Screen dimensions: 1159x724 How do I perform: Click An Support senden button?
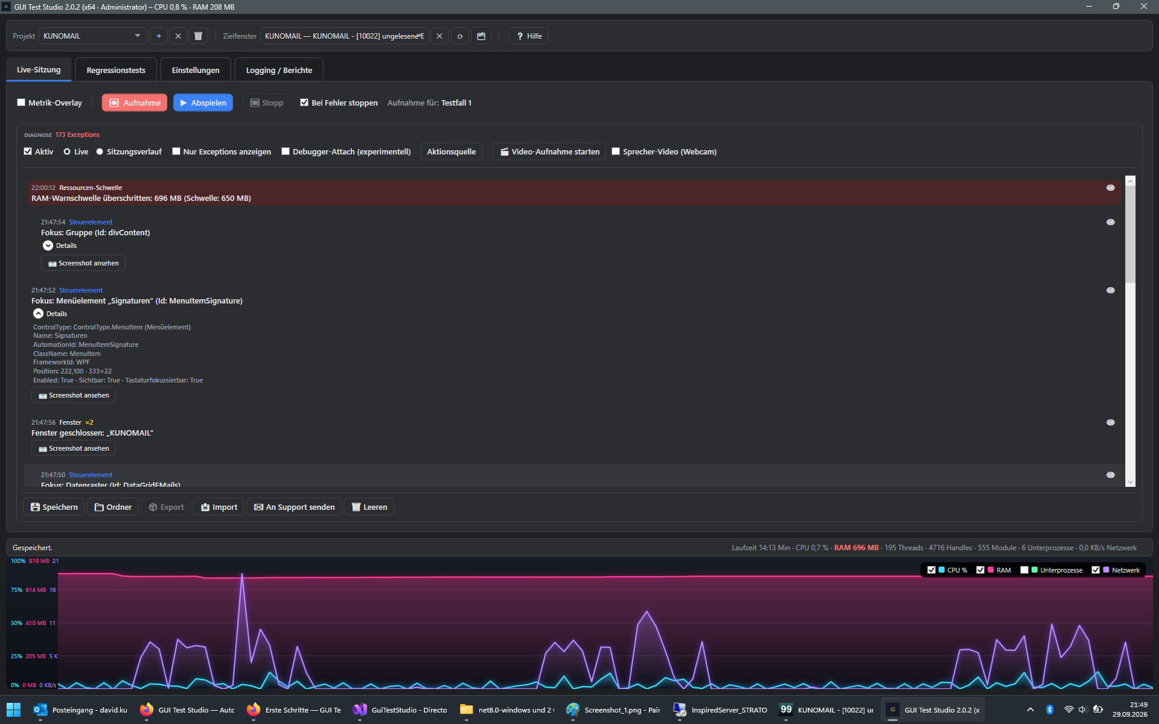tap(294, 507)
